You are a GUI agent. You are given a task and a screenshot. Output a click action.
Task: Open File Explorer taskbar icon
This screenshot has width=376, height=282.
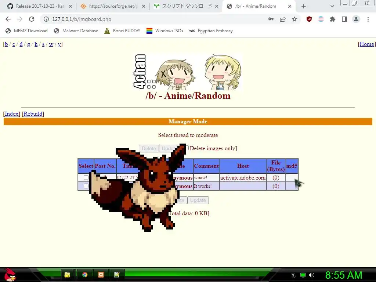pos(67,275)
